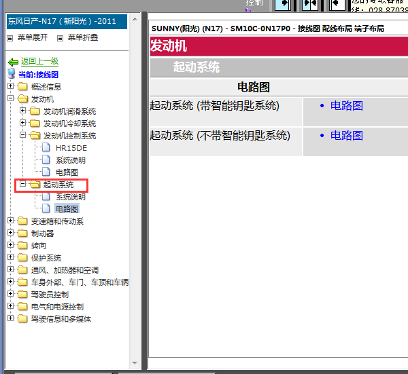Collapse 发动机控制系统 node

[22, 135]
